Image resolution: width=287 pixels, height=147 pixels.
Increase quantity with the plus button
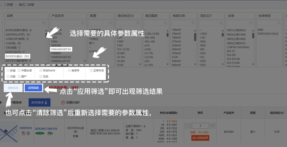tap(213, 126)
